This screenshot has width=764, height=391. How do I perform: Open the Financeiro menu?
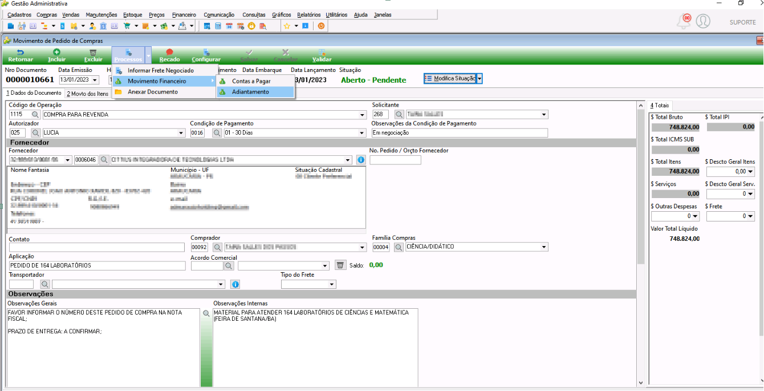[x=184, y=15]
